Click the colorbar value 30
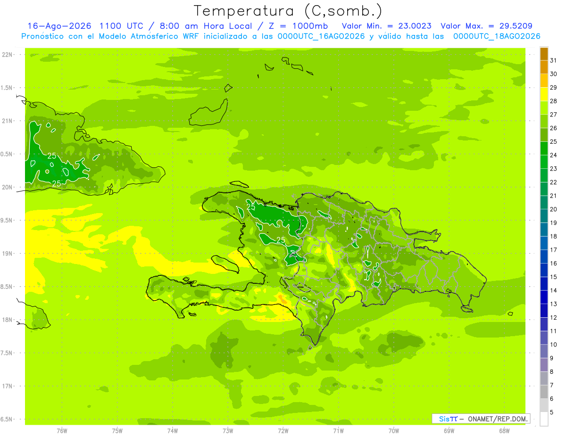566x437 pixels. click(x=553, y=74)
